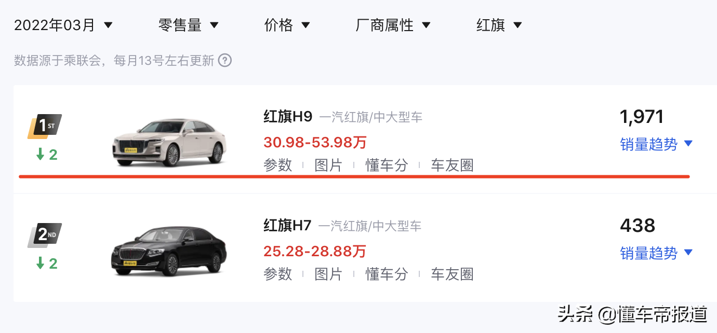
Task: Expand 销量趋势 for 红旗H7
Action: (657, 253)
